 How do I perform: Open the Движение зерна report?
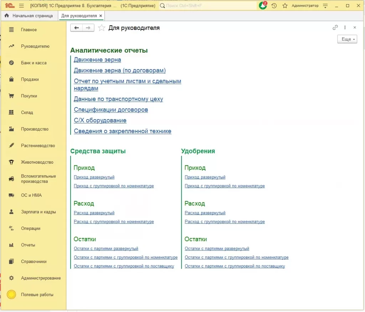97,60
